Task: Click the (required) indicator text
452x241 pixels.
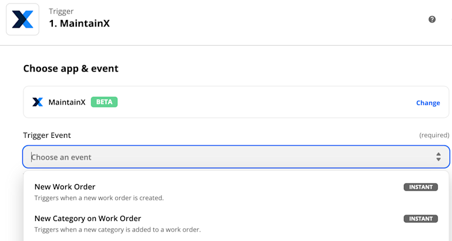Action: [x=434, y=135]
